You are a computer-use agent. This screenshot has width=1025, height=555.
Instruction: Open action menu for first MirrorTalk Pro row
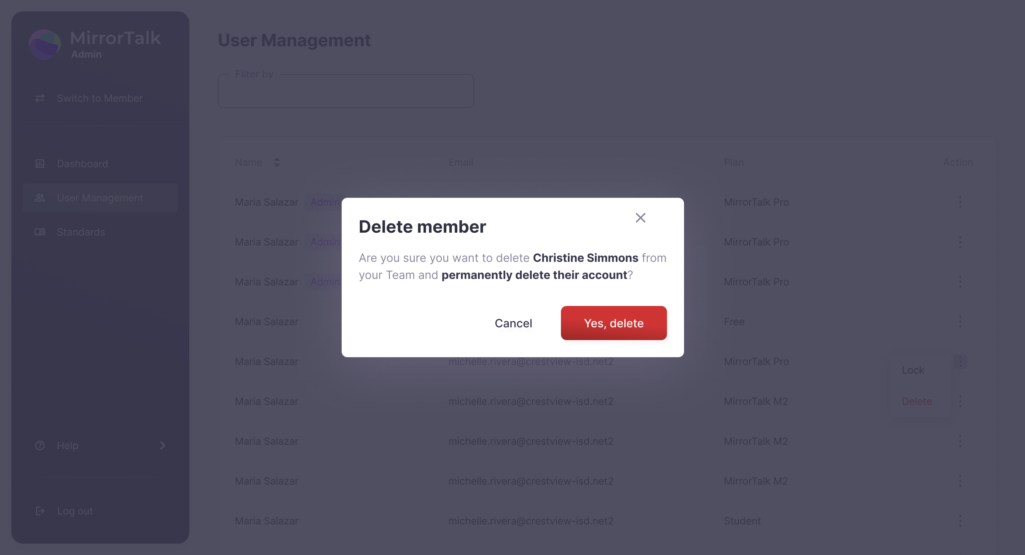pyautogui.click(x=960, y=202)
